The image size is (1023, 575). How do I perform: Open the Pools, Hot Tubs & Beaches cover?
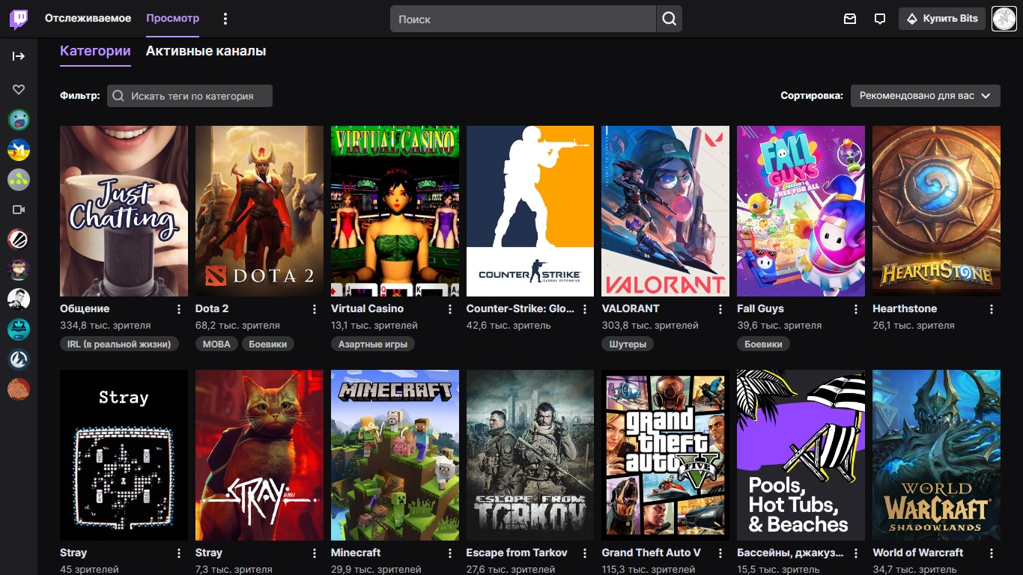(x=801, y=455)
